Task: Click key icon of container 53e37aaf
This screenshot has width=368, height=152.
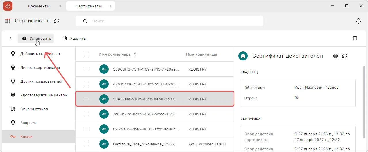Action: (x=104, y=99)
